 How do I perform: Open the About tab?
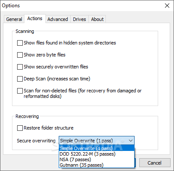[97, 19]
